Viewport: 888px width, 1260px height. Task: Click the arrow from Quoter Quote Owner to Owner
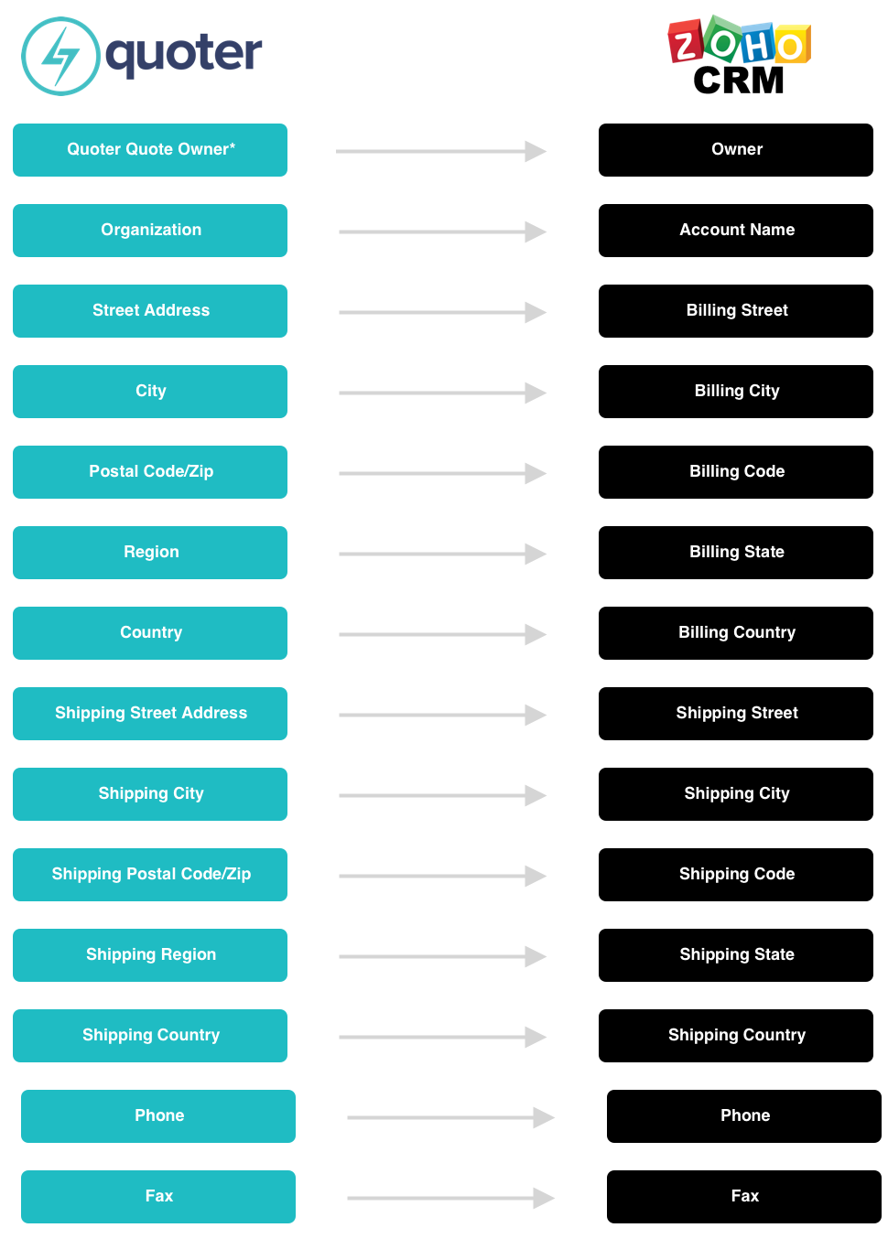pos(441,151)
